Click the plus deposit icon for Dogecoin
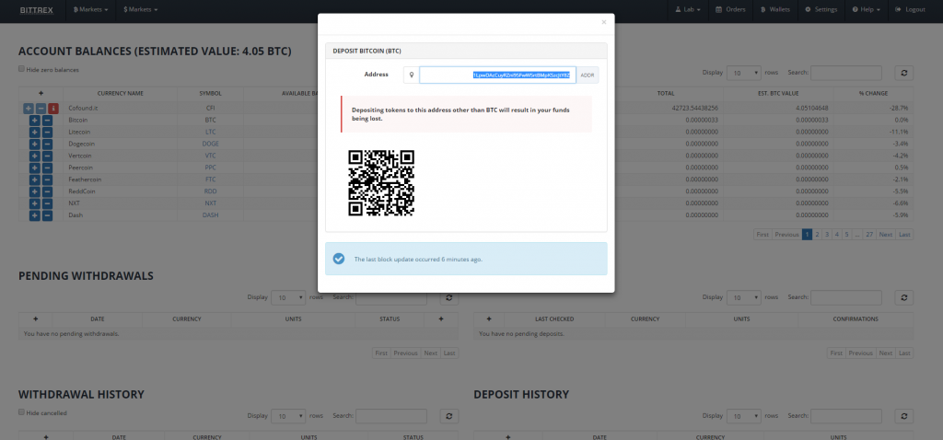The width and height of the screenshot is (943, 440). (34, 144)
